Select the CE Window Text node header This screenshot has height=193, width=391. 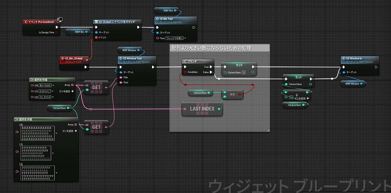click(x=136, y=60)
